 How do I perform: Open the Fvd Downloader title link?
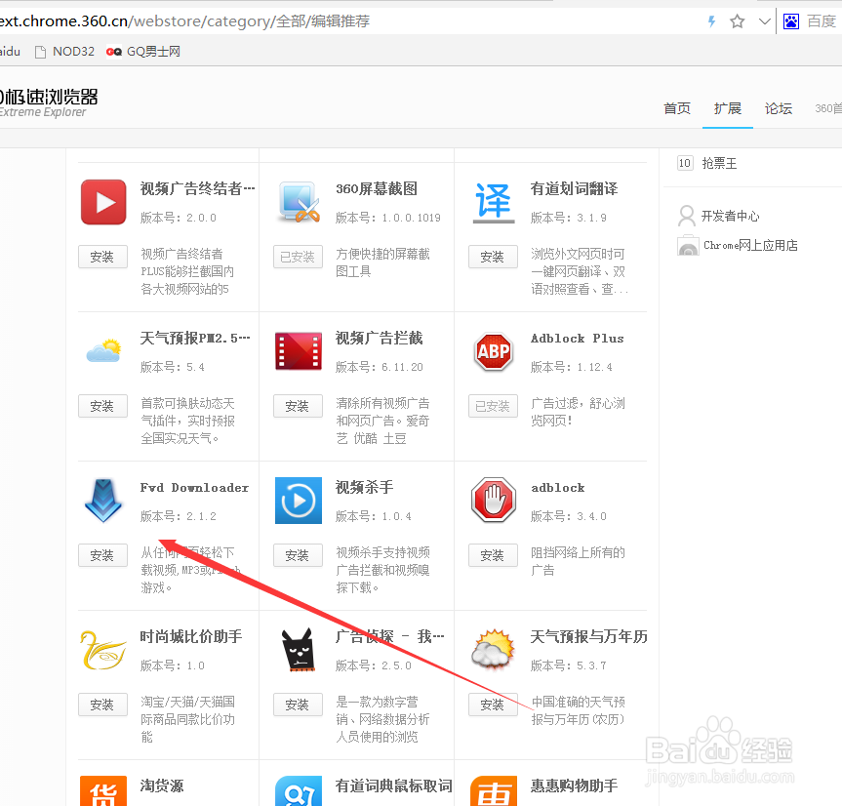click(194, 488)
